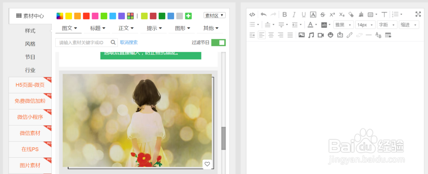Open the H5页面-微页 link

point(30,85)
